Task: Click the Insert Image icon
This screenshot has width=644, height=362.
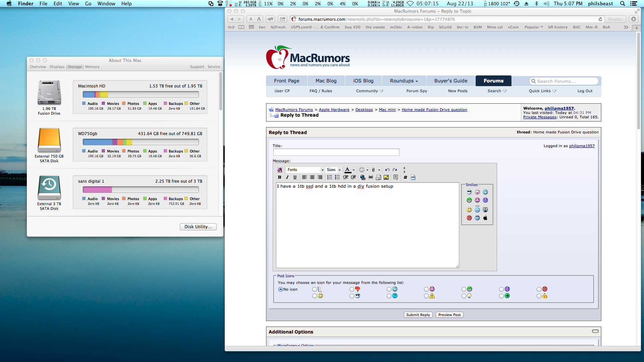Action: pyautogui.click(x=386, y=177)
